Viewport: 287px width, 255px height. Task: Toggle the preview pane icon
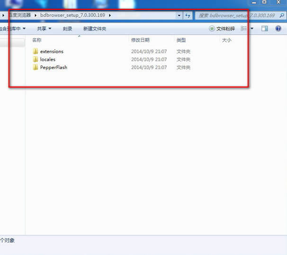tap(264, 28)
